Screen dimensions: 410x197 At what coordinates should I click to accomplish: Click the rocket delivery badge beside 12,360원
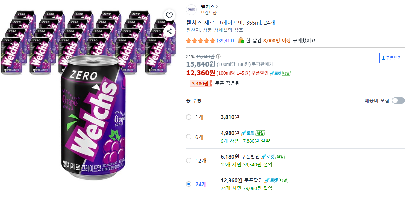coord(280,73)
